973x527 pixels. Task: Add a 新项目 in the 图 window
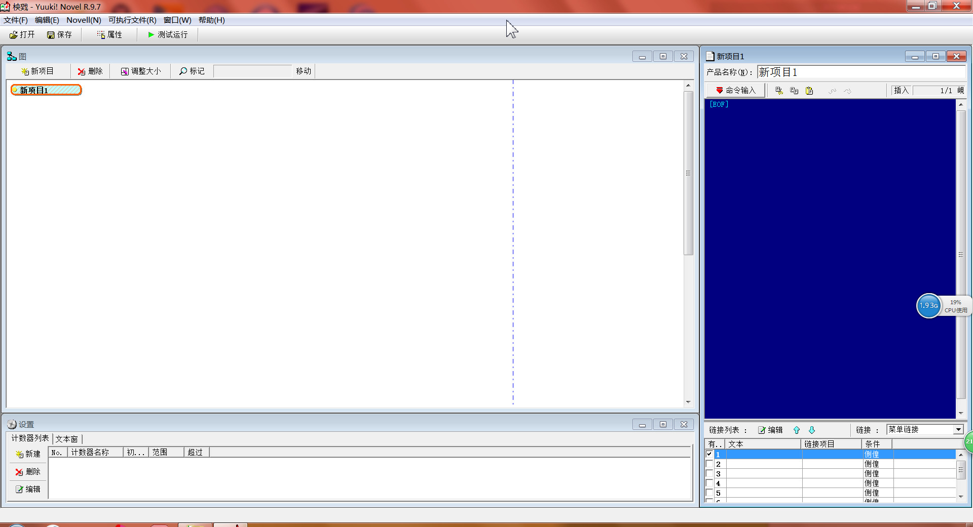point(38,71)
